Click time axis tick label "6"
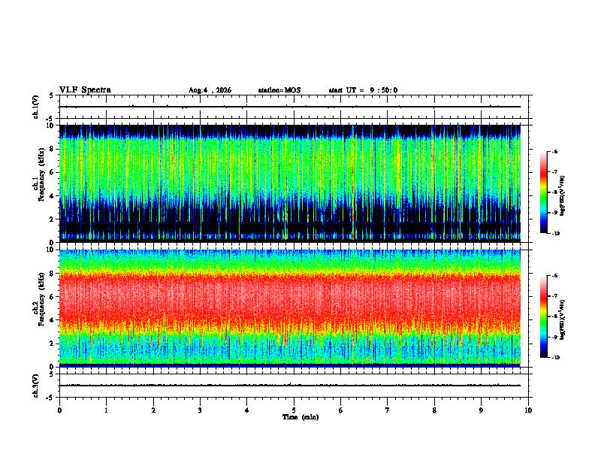The height and width of the screenshot is (460, 595). coord(340,410)
